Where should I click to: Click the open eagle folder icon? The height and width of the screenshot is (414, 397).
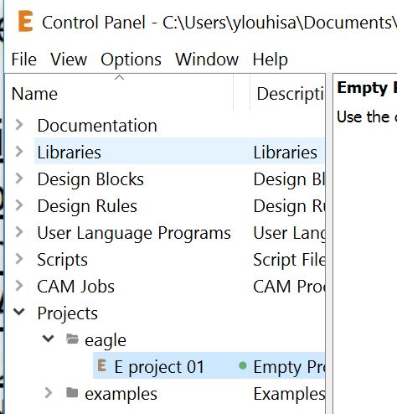coord(73,339)
